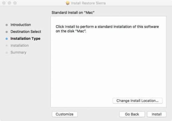
Task: Select the Destination Select step
Action: 26,32
